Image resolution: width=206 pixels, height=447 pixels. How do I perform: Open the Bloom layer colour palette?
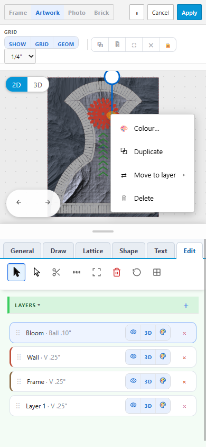click(163, 333)
